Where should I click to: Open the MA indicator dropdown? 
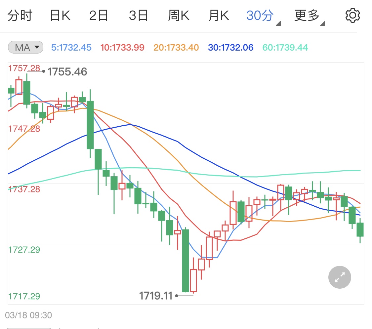point(25,47)
